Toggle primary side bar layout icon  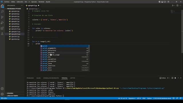160,2
